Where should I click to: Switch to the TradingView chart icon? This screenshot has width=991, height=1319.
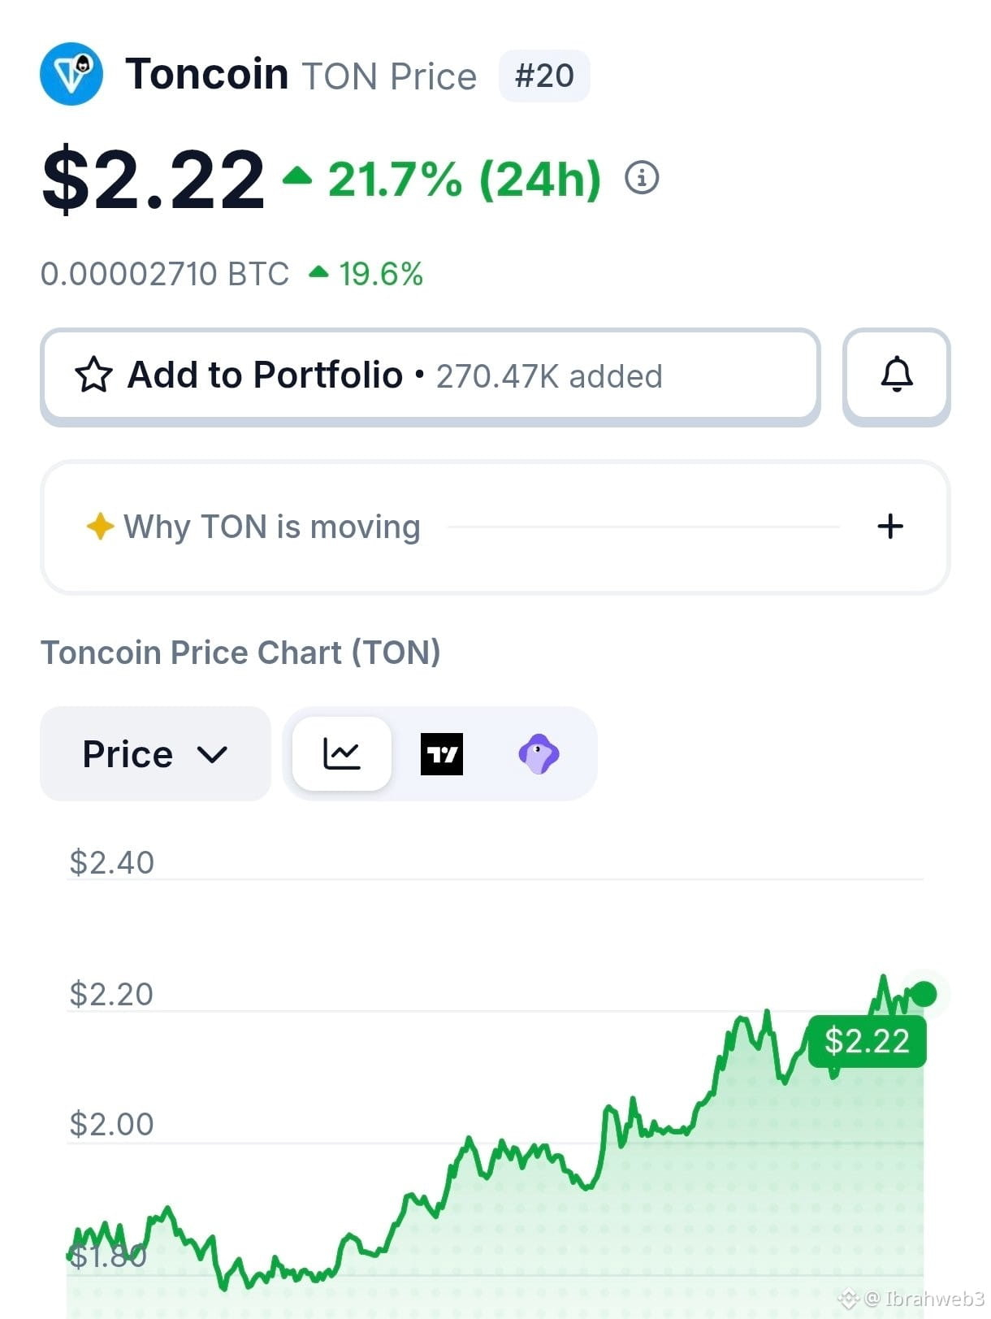(x=442, y=754)
